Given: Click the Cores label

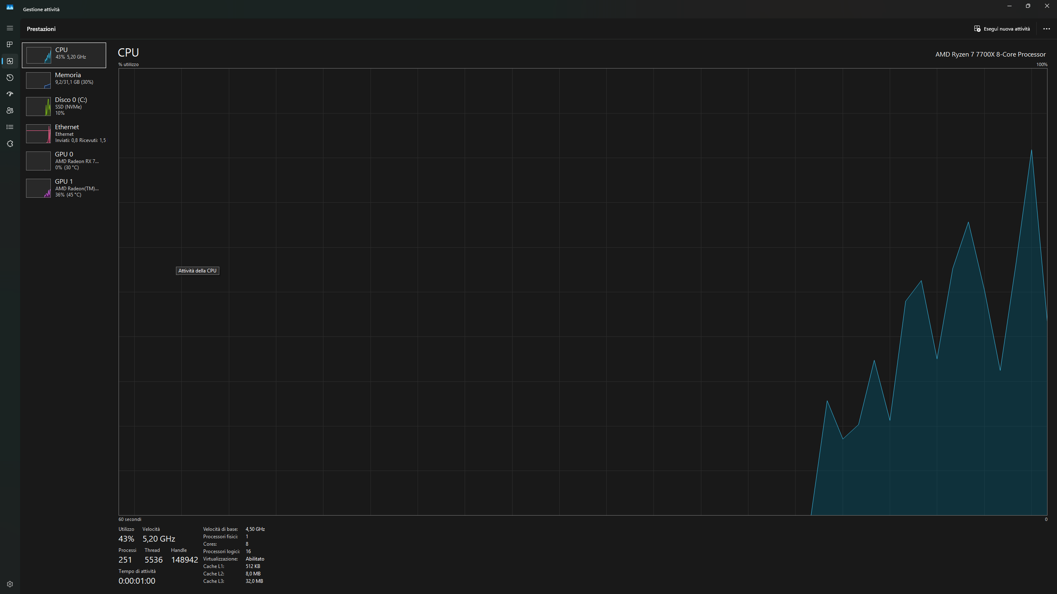Looking at the screenshot, I should pos(210,544).
